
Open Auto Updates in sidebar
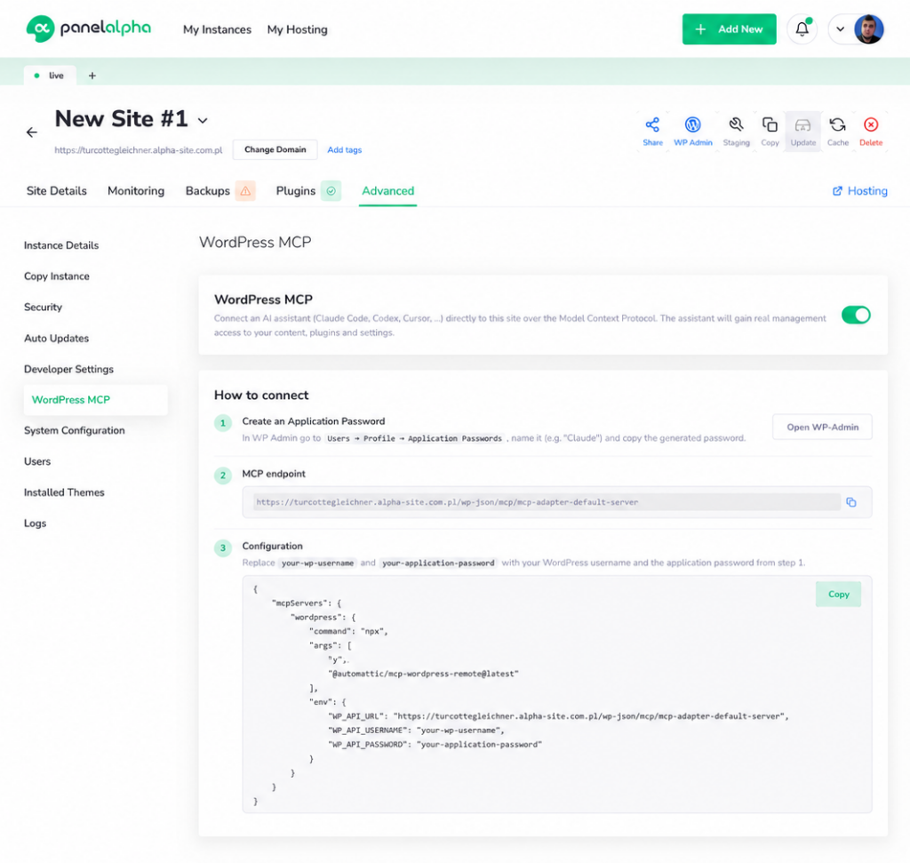coord(56,339)
